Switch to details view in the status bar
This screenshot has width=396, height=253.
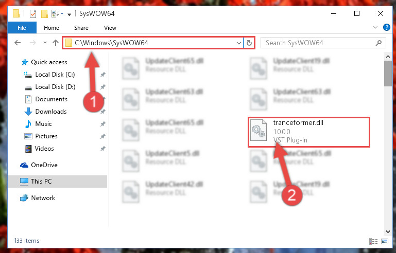[x=373, y=241]
